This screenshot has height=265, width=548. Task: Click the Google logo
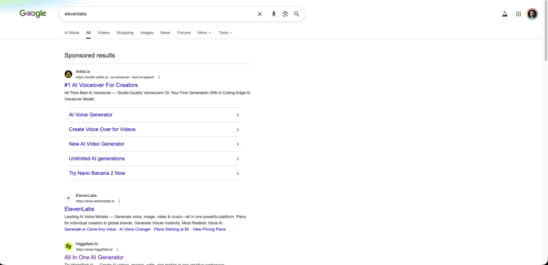(x=33, y=14)
